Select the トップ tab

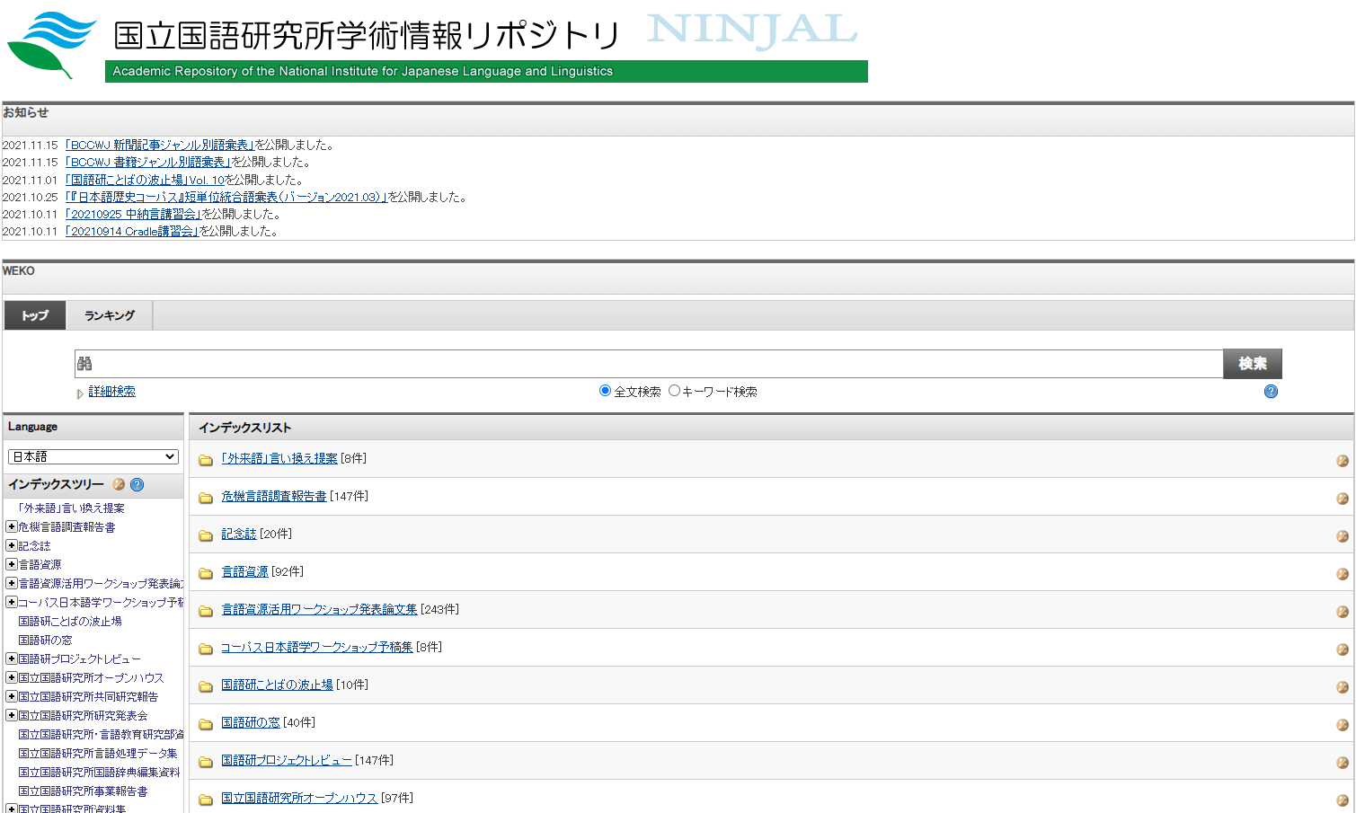(35, 315)
